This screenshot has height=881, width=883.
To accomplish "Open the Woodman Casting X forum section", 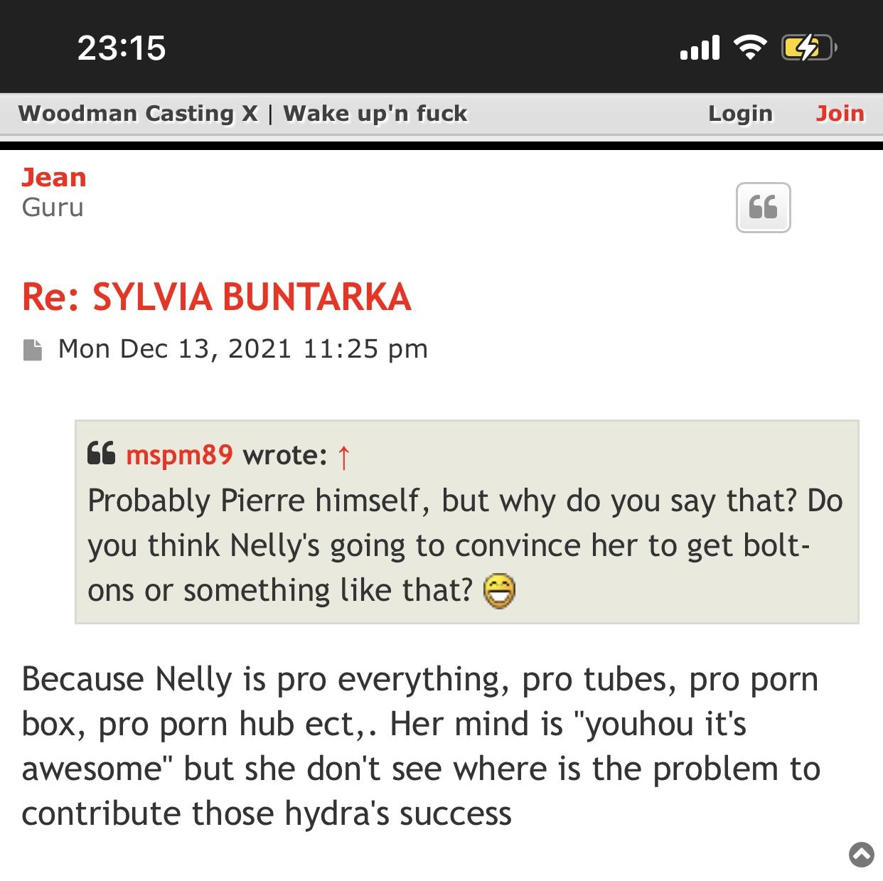I will [x=138, y=114].
